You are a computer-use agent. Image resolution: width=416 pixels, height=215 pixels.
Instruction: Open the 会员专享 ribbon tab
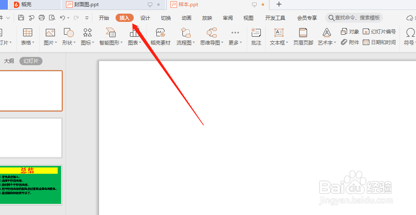(x=307, y=18)
